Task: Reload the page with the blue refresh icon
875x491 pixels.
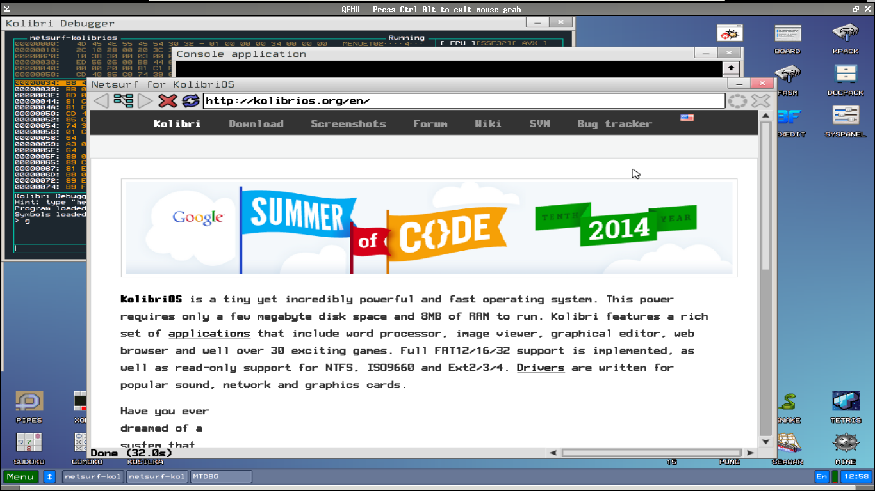Action: pos(190,100)
